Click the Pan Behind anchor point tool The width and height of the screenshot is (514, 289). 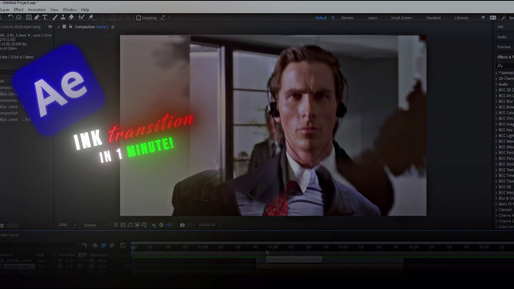18,17
